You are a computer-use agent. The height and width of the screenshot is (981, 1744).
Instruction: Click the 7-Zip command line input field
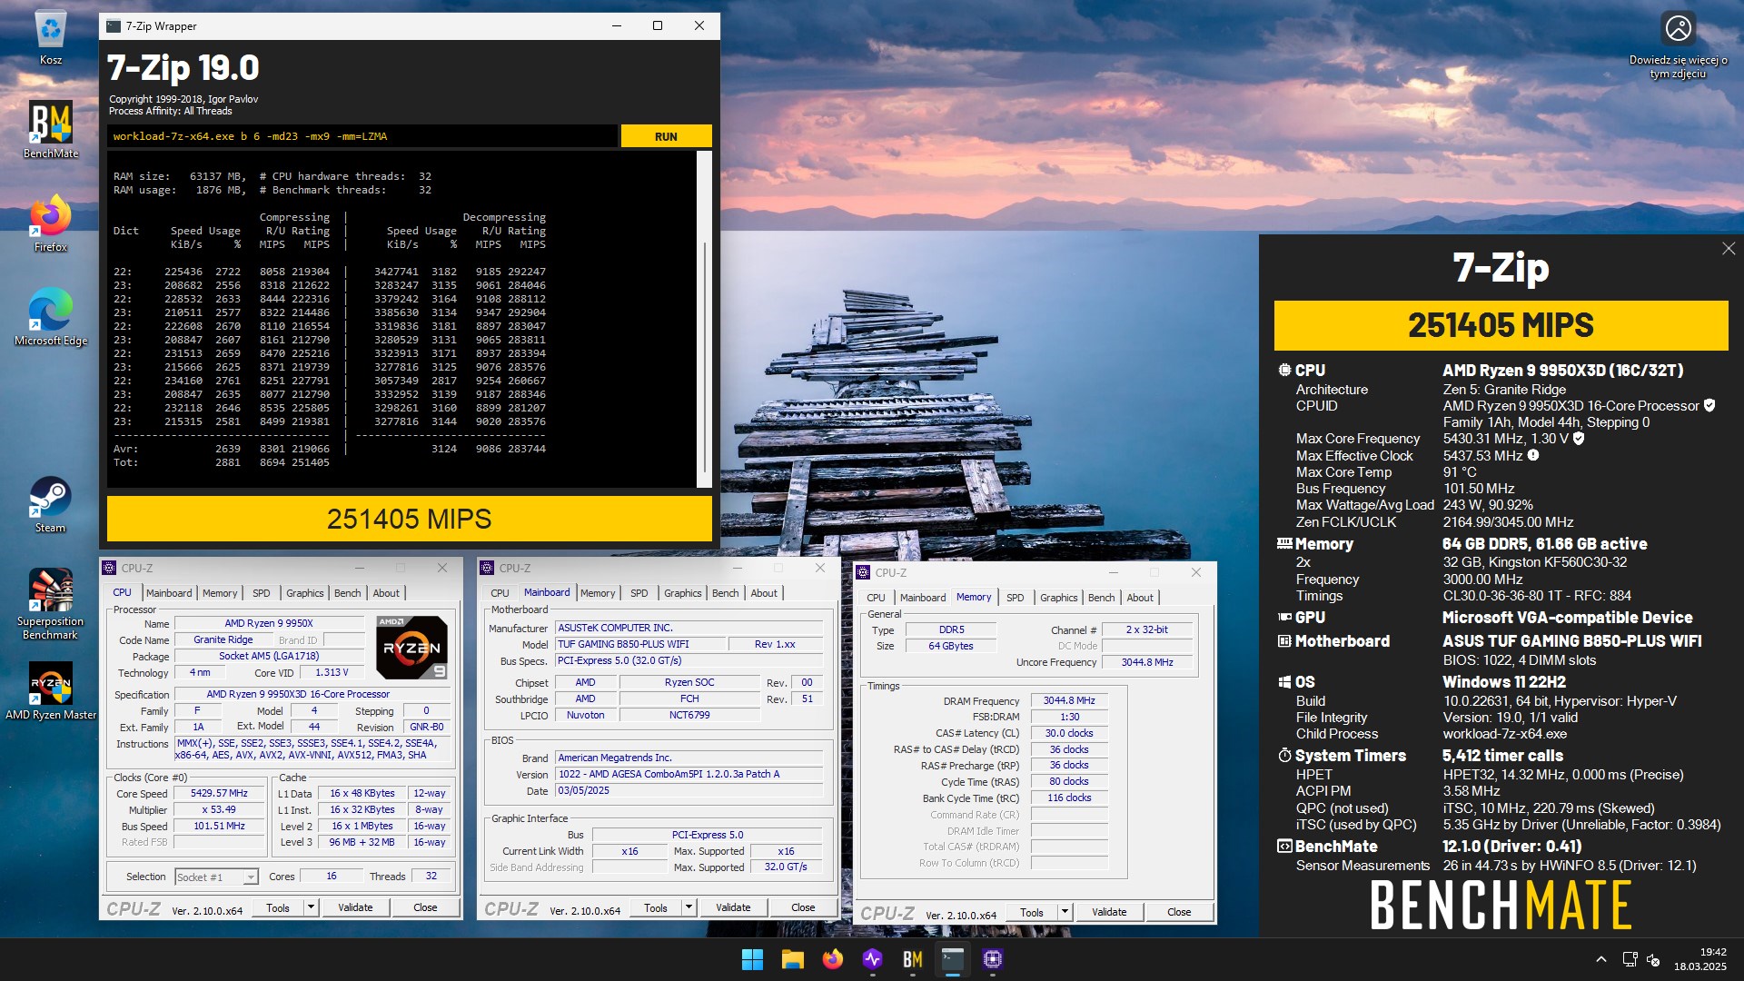click(362, 136)
